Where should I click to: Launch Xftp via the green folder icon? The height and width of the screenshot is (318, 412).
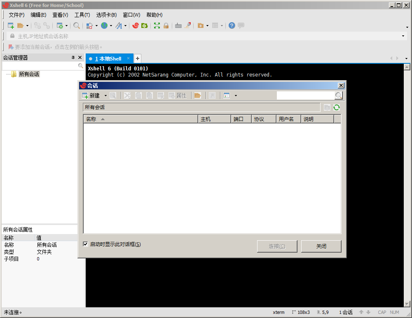(145, 26)
